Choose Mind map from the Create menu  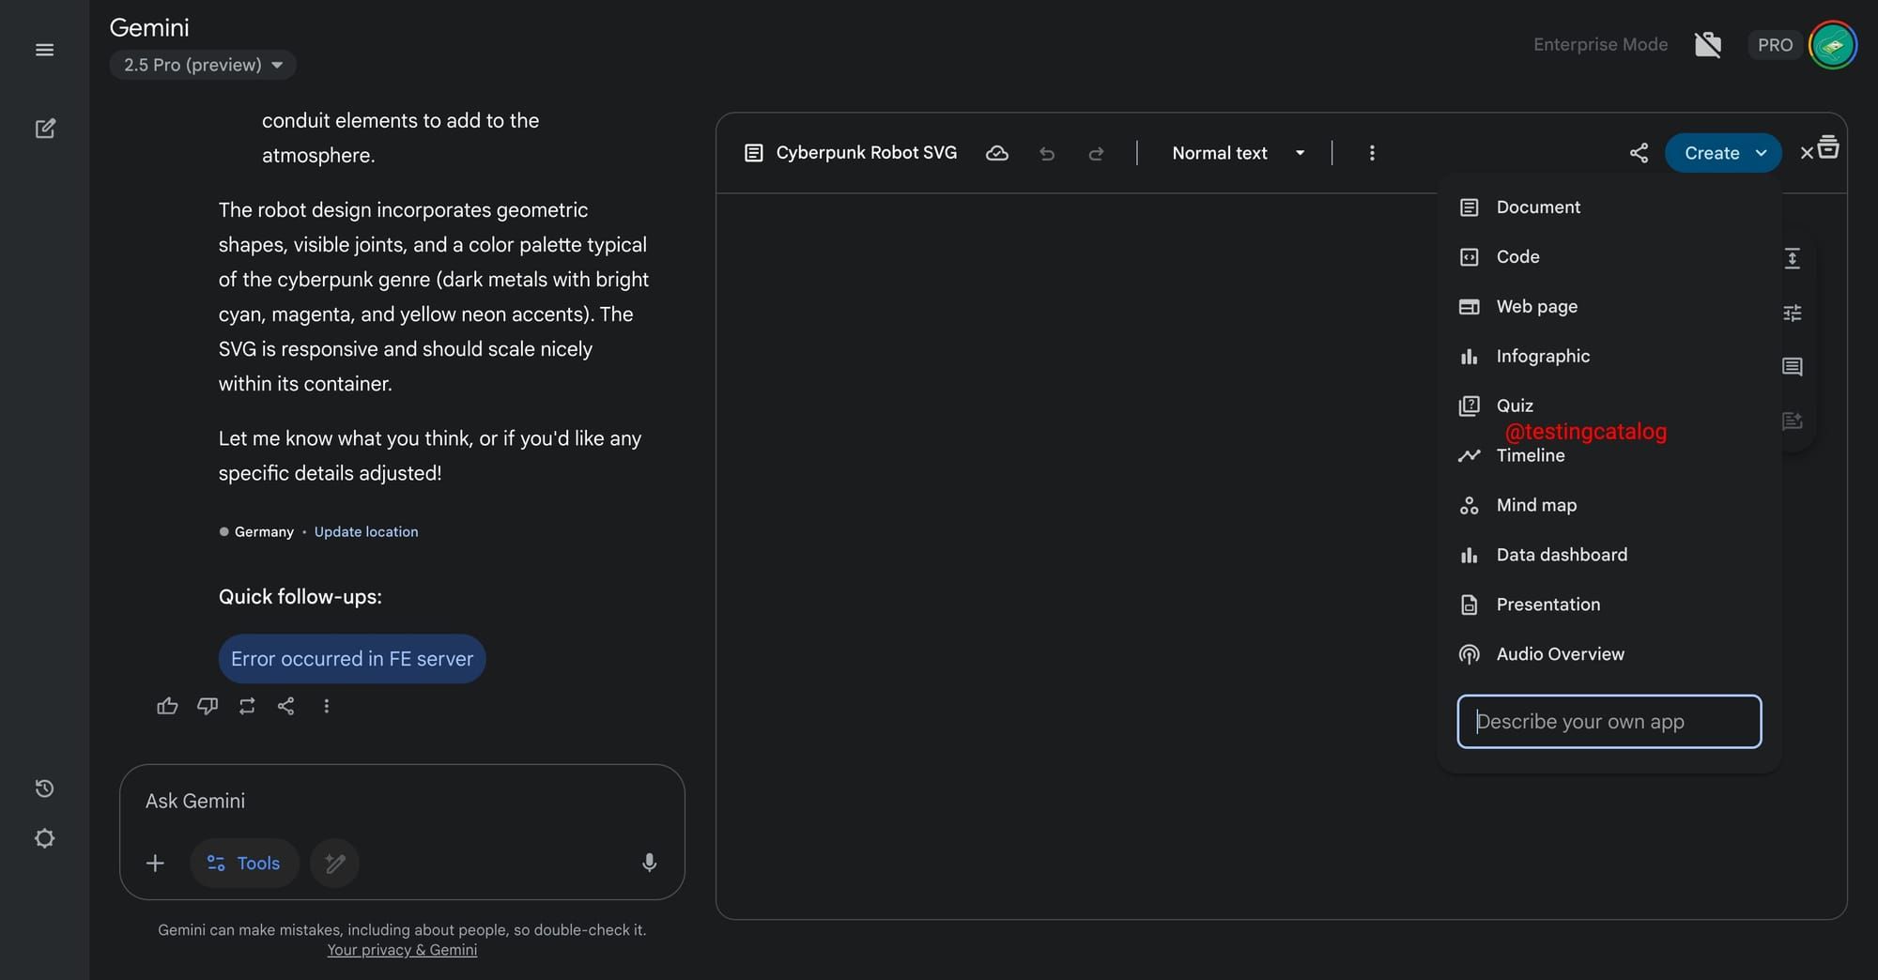(x=1609, y=505)
